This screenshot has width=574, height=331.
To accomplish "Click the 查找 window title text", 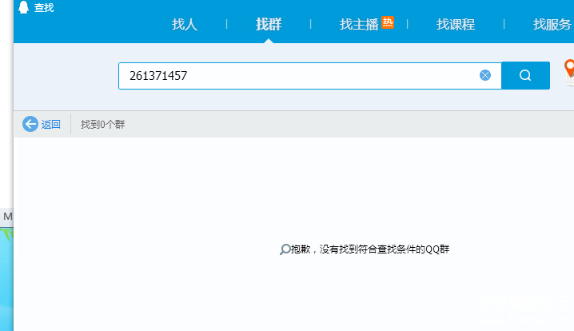I will tap(44, 8).
